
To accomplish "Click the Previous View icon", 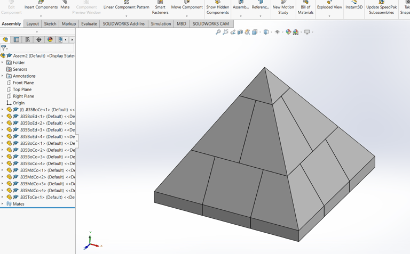I will coord(233,32).
